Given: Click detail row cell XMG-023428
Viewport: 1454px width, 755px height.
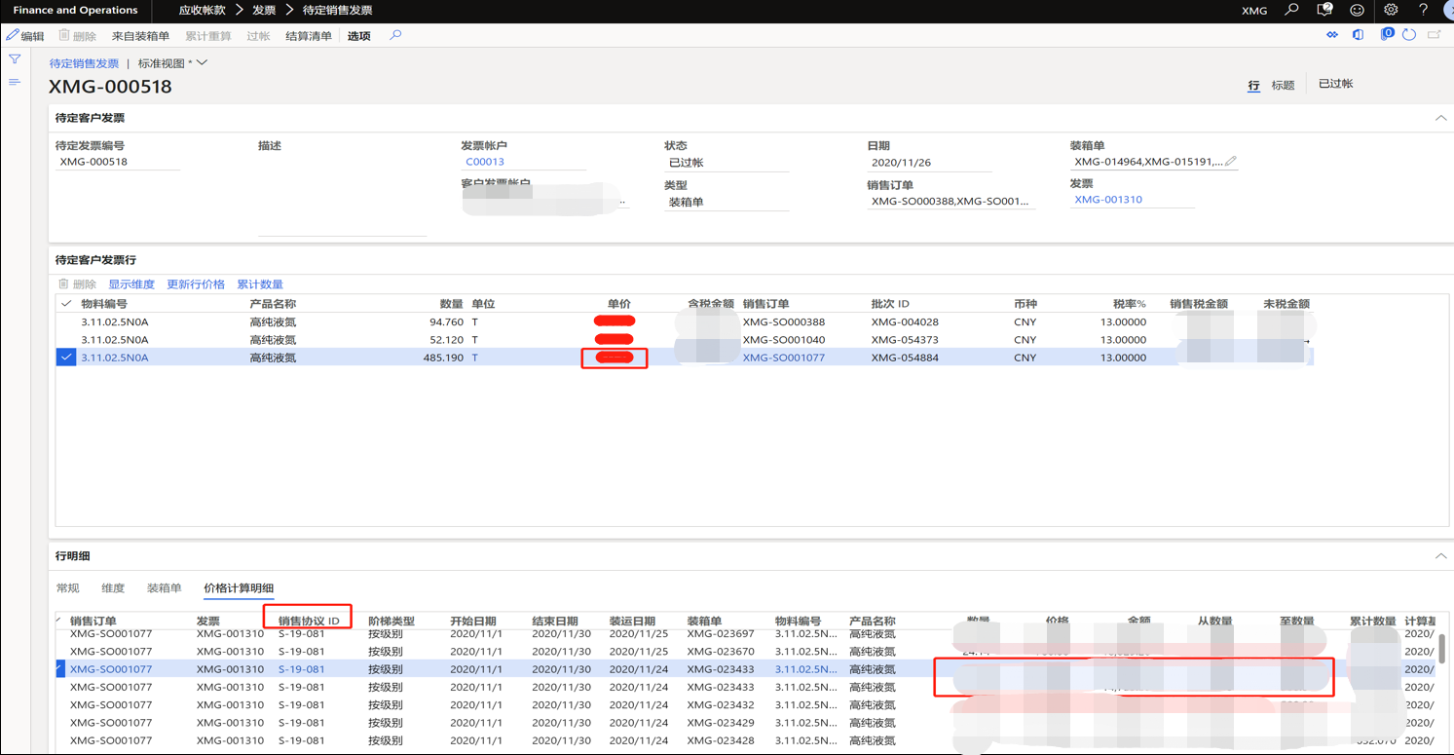Looking at the screenshot, I should tap(721, 740).
